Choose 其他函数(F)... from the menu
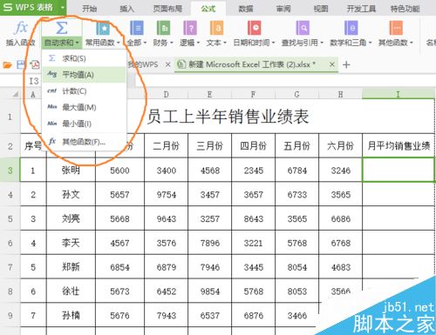The image size is (436, 335). 85,142
